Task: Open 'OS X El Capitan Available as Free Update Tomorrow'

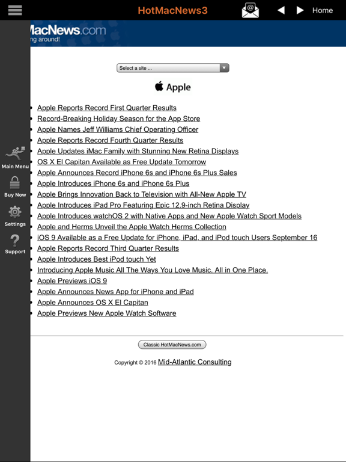Action: coord(121,162)
